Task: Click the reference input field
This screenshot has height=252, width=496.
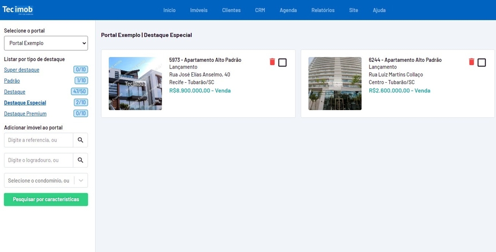Action: (39, 140)
